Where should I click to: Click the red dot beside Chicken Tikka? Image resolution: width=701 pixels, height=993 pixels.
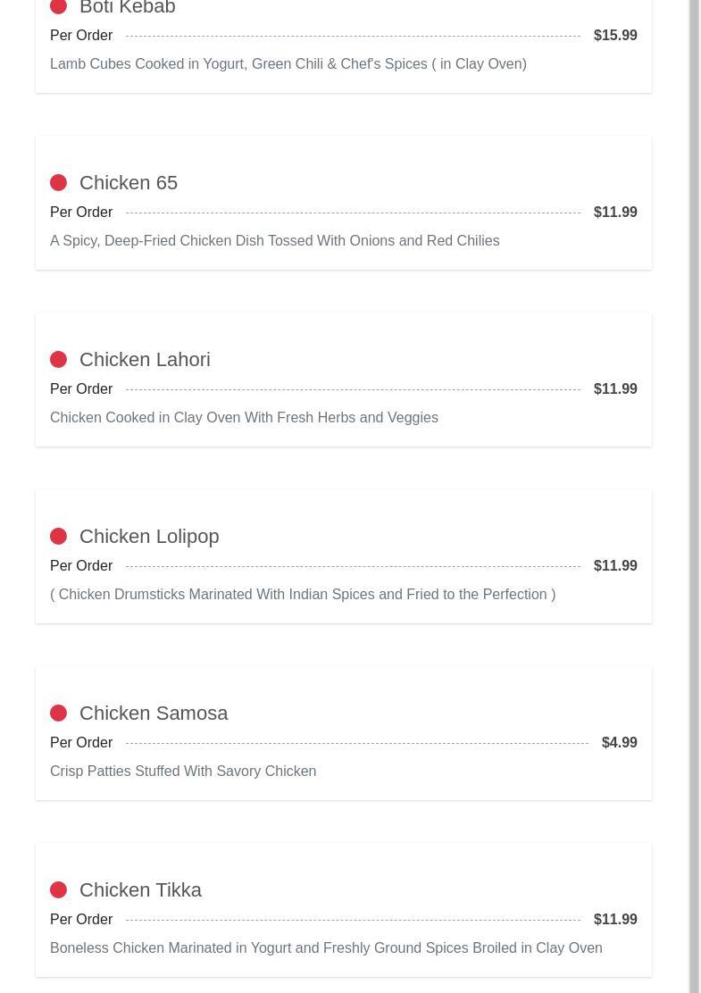(59, 890)
